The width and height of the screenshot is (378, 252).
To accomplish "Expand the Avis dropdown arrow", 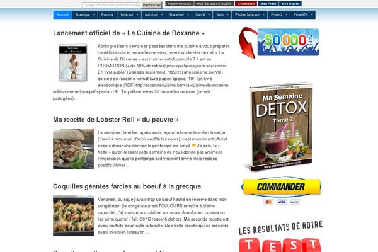I will (228, 14).
